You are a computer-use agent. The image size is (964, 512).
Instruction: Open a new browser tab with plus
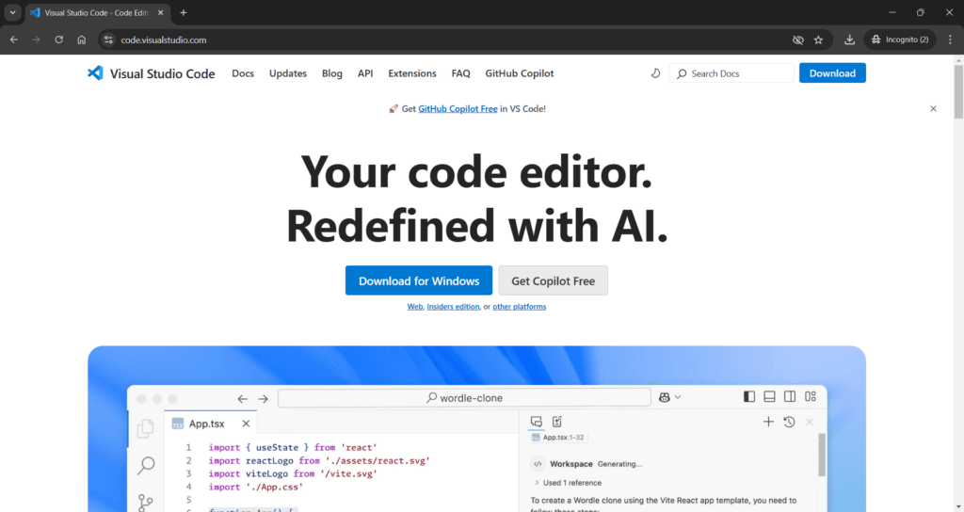pyautogui.click(x=184, y=12)
